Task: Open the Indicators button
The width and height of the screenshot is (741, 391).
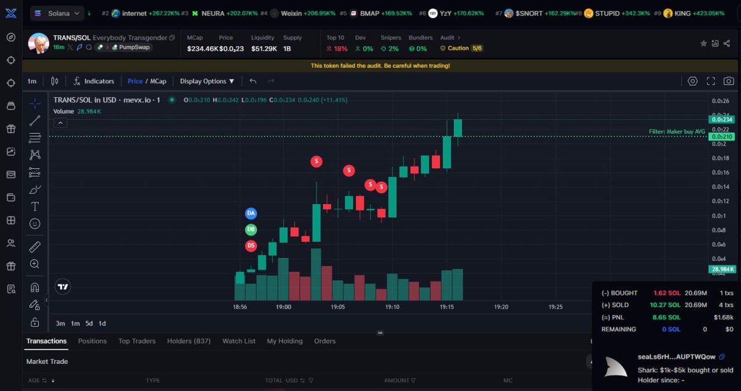Action: 93,81
